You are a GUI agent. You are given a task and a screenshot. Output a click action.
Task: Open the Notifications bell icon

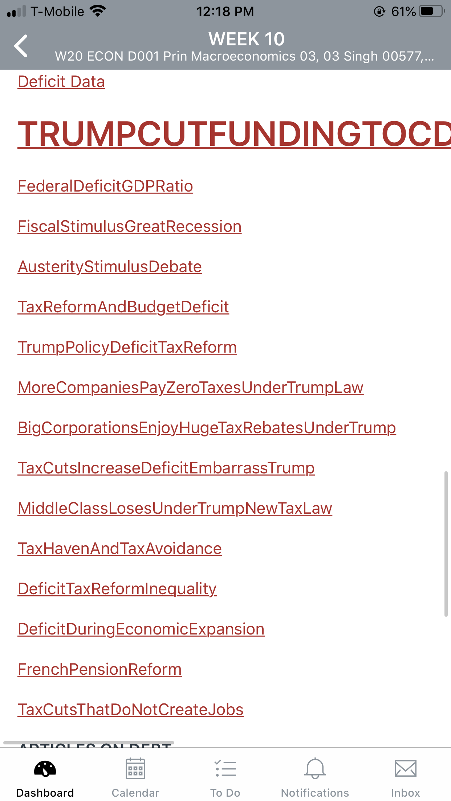[x=315, y=769]
